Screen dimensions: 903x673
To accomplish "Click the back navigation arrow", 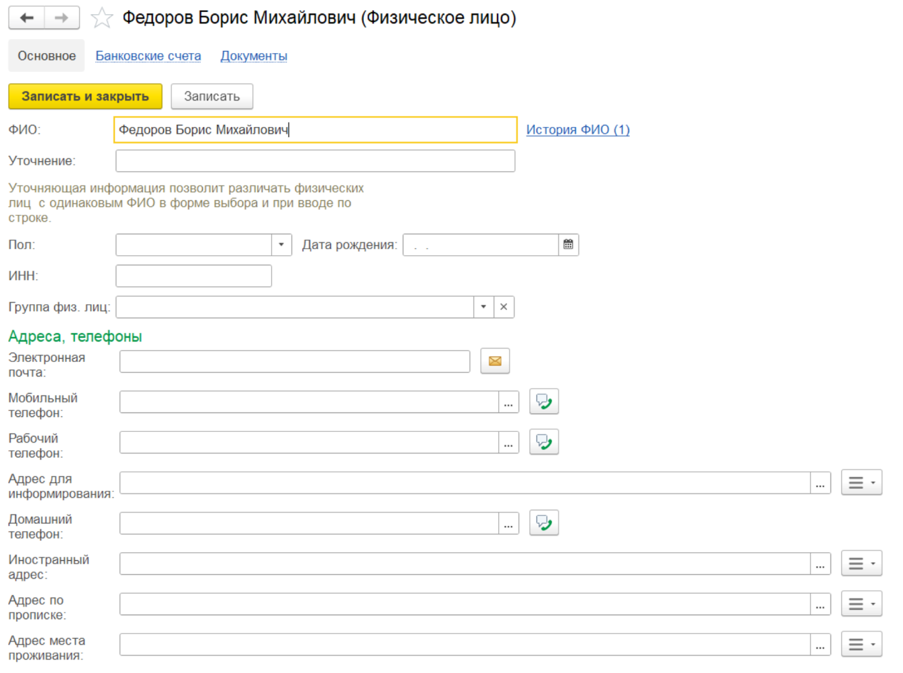I will click(x=27, y=18).
